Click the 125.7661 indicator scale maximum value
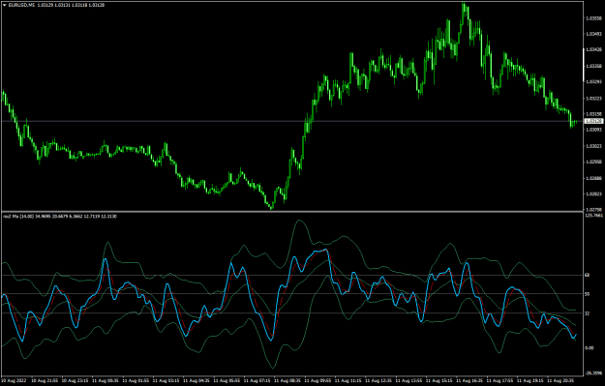The height and width of the screenshot is (386, 605). coord(593,215)
